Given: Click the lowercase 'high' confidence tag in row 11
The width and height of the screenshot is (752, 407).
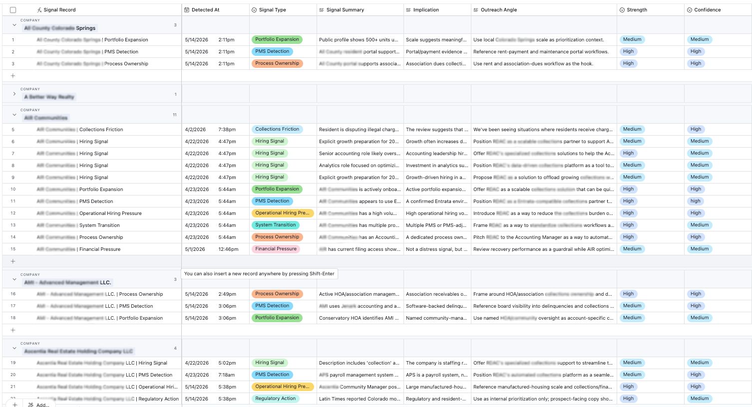Looking at the screenshot, I should coord(696,201).
